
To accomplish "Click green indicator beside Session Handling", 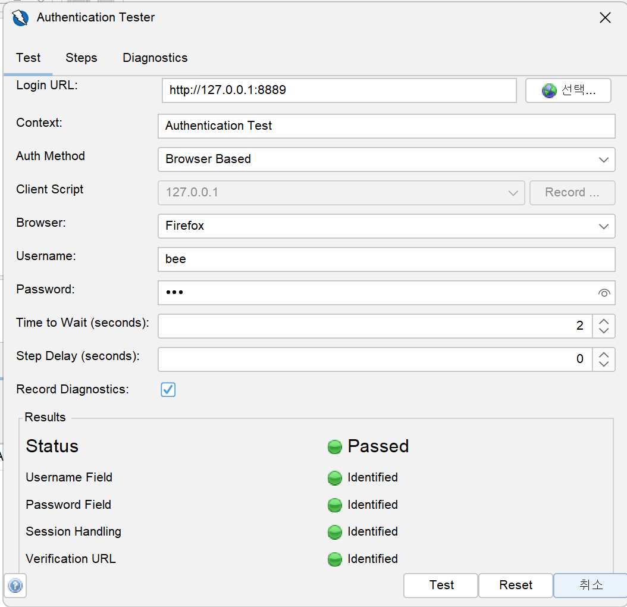I will [x=335, y=532].
